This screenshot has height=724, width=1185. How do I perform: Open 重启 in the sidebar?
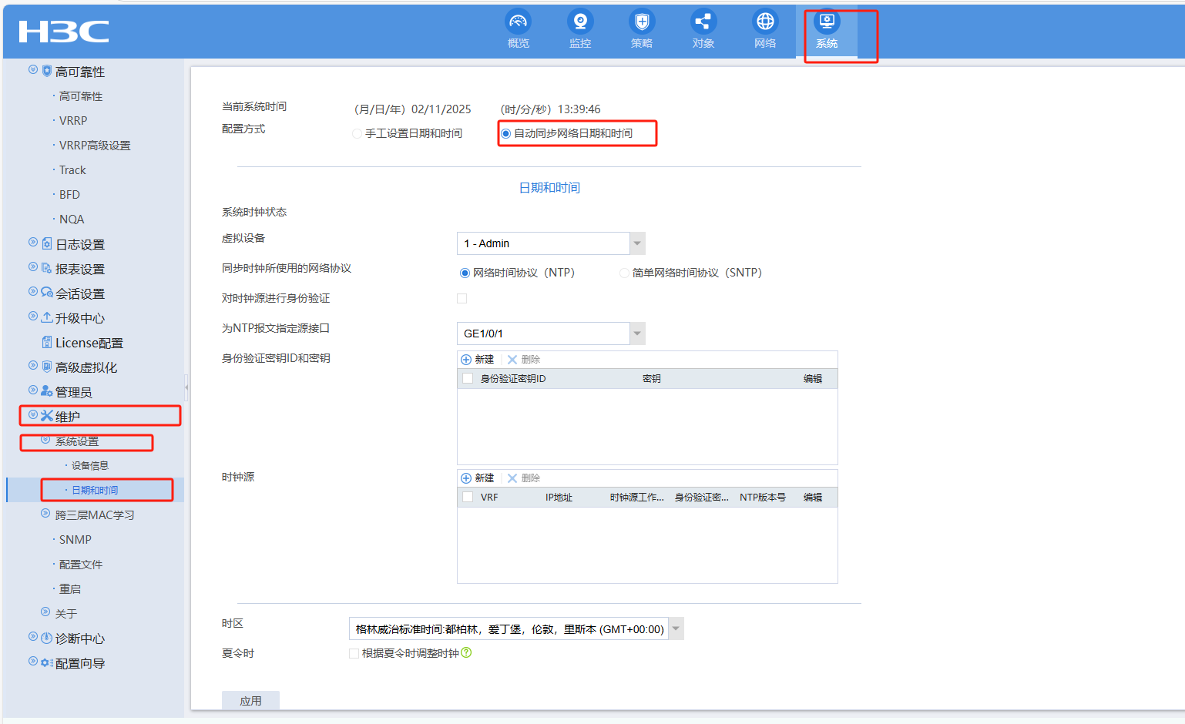tap(70, 589)
